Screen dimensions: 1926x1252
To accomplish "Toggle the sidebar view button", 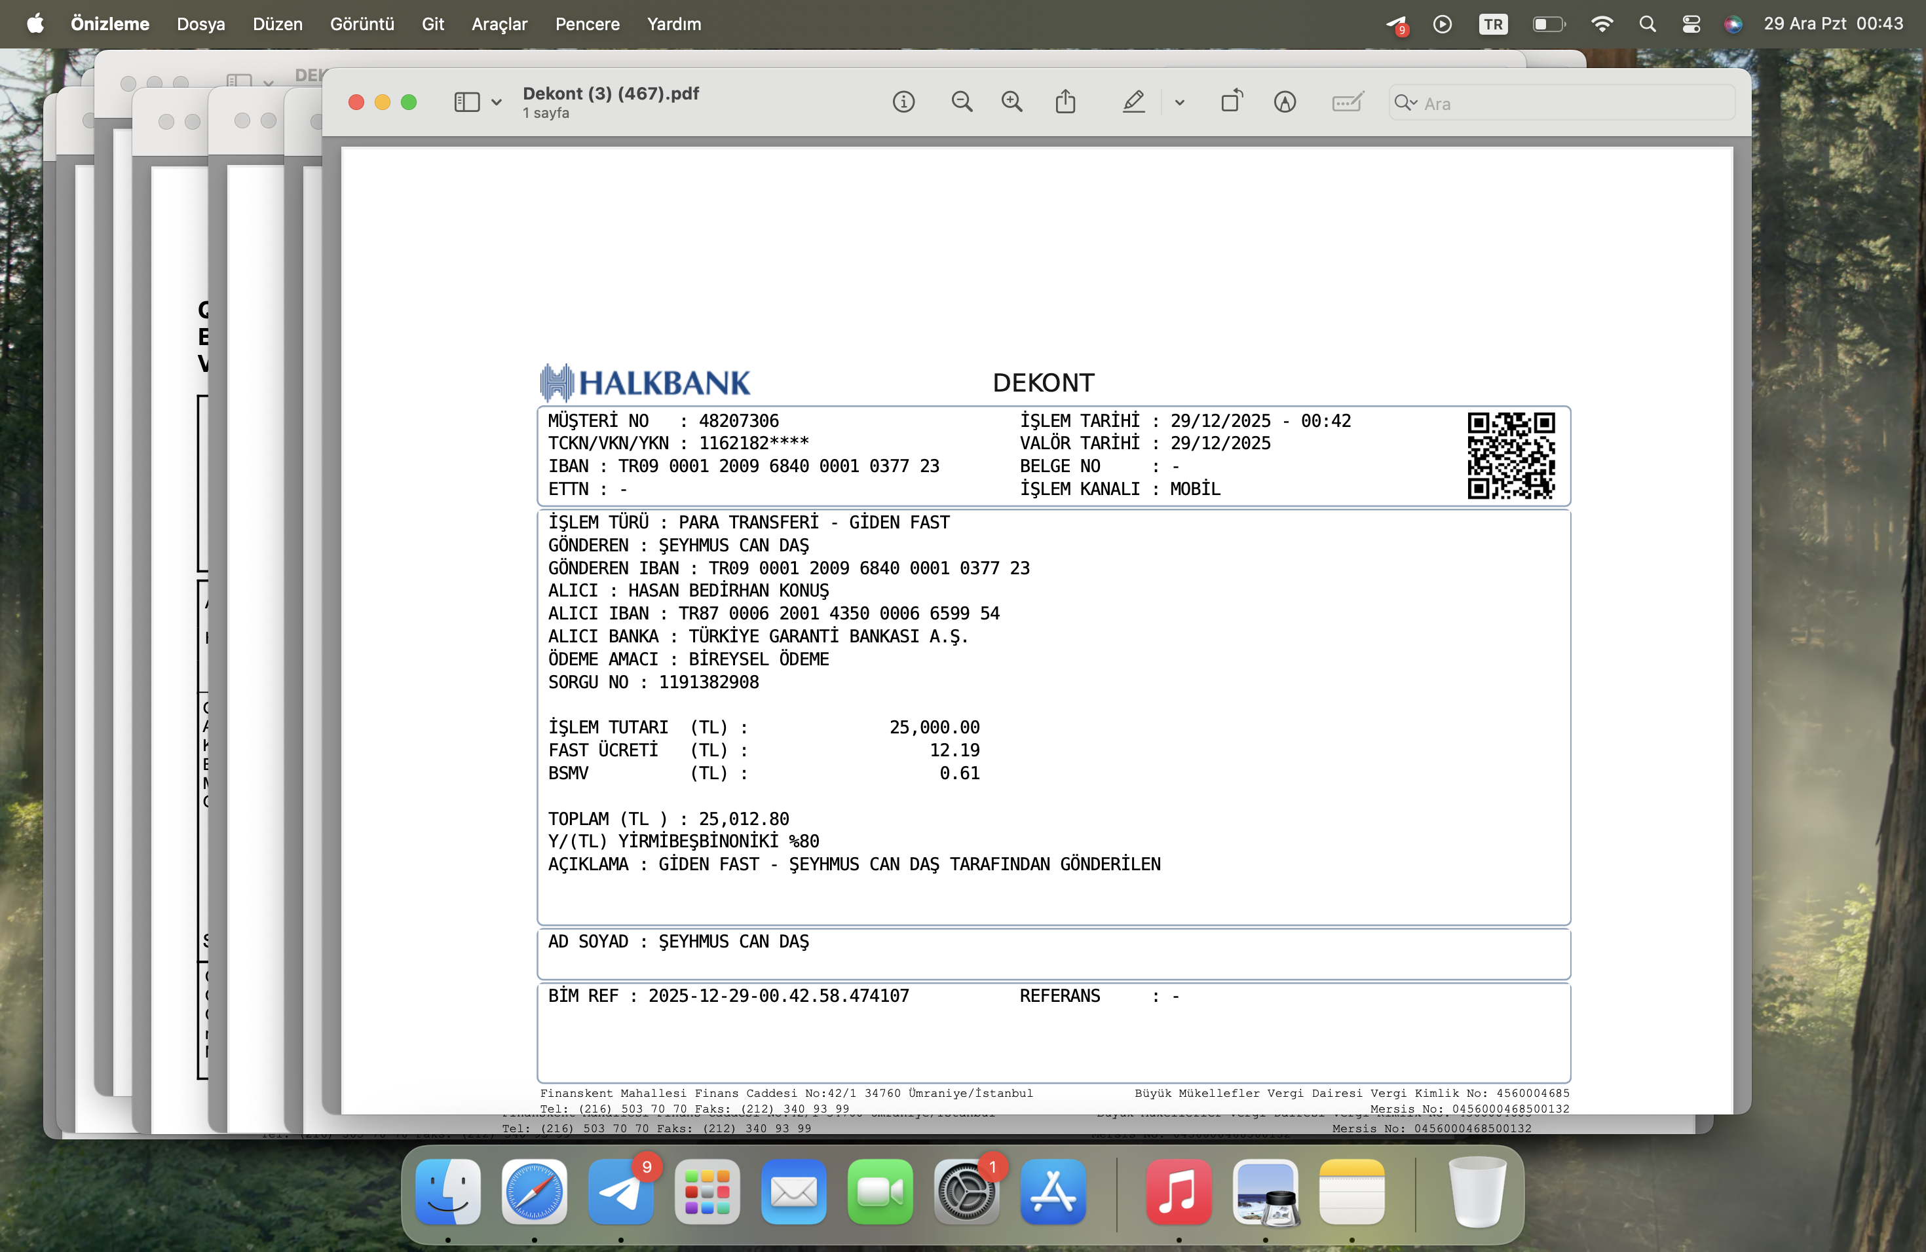I will tap(466, 102).
